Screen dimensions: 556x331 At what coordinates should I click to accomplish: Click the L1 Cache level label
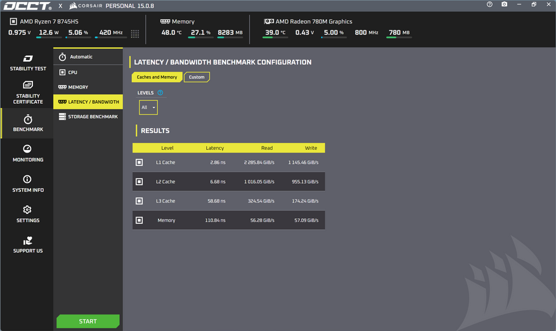165,163
